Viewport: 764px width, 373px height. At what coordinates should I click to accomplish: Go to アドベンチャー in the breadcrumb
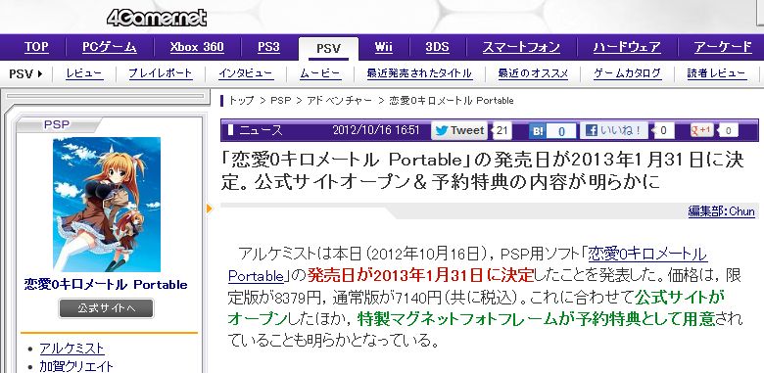click(x=339, y=101)
